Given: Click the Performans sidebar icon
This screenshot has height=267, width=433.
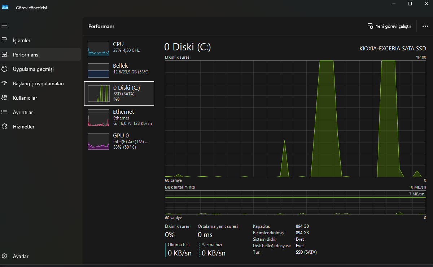Looking at the screenshot, I should click(x=4, y=55).
